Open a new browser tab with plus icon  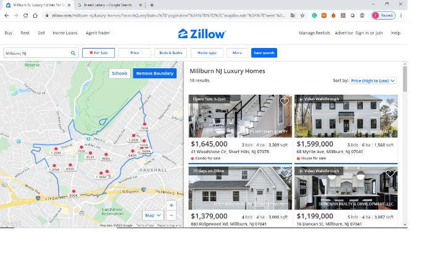coord(152,5)
